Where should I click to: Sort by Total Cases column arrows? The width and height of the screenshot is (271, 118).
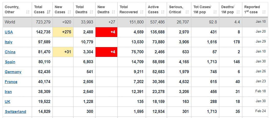click(x=49, y=12)
